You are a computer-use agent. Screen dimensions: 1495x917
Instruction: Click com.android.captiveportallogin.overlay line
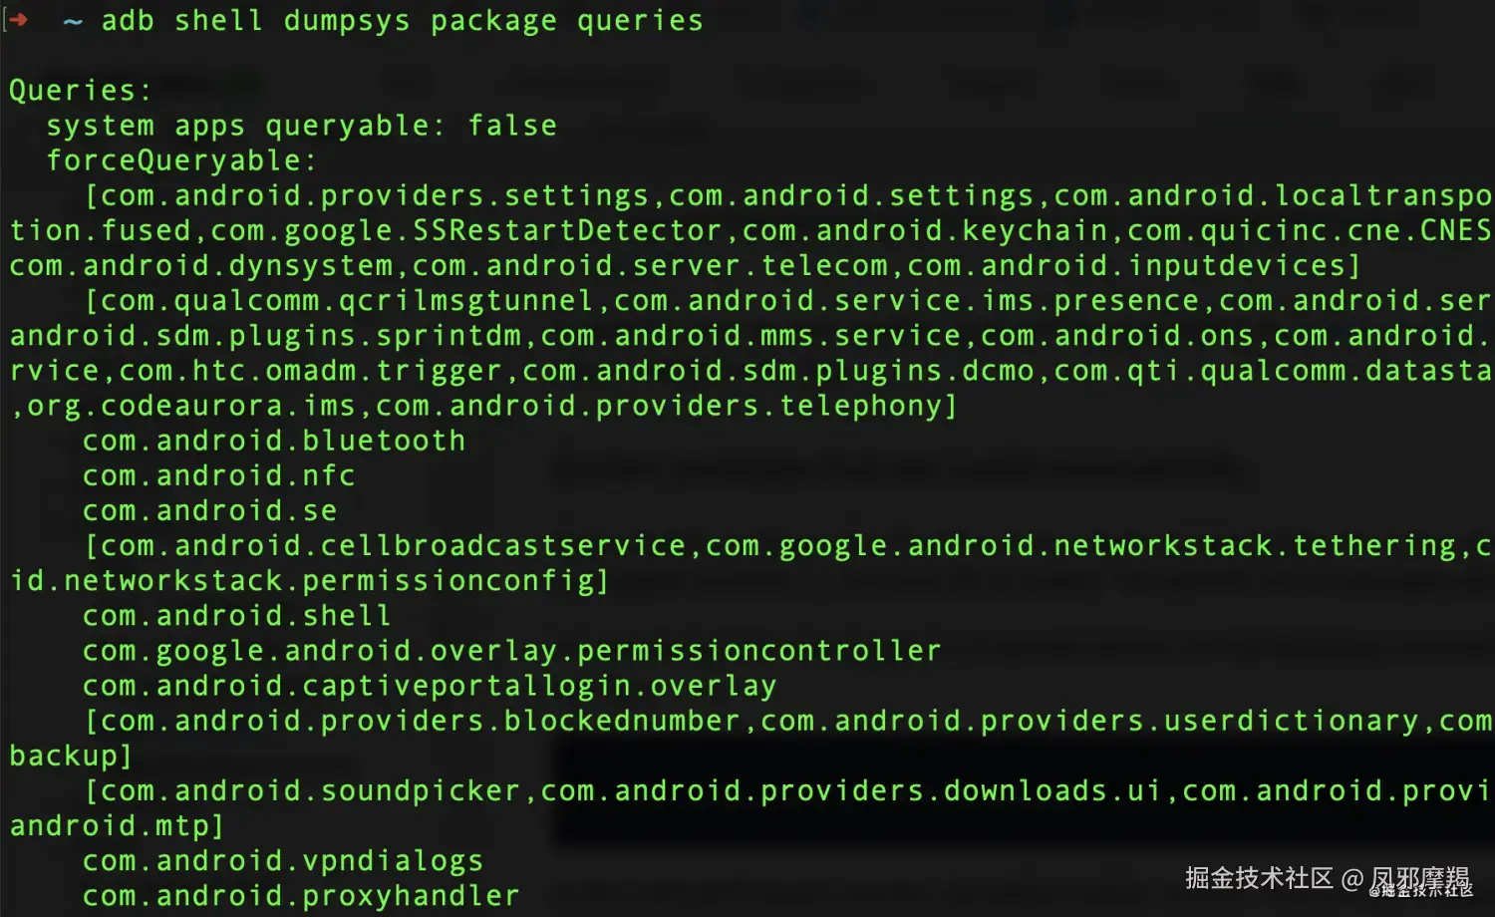pyautogui.click(x=430, y=686)
